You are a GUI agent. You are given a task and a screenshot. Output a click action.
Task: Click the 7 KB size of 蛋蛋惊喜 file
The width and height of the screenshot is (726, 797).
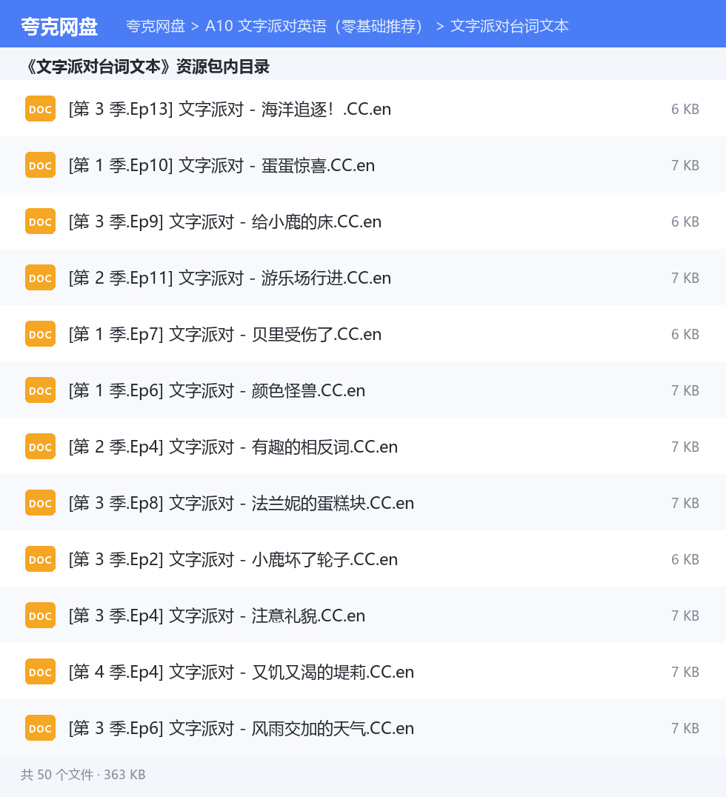685,165
